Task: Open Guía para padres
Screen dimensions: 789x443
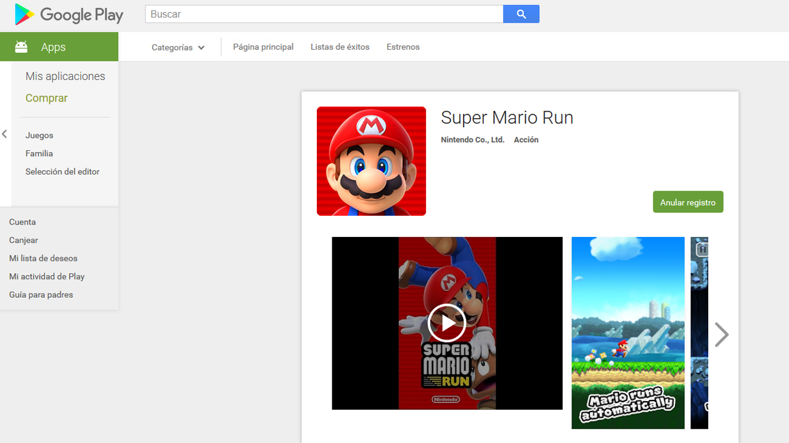Action: click(41, 295)
